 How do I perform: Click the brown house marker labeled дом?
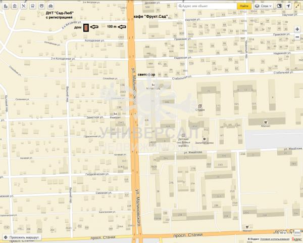[x=86, y=28]
